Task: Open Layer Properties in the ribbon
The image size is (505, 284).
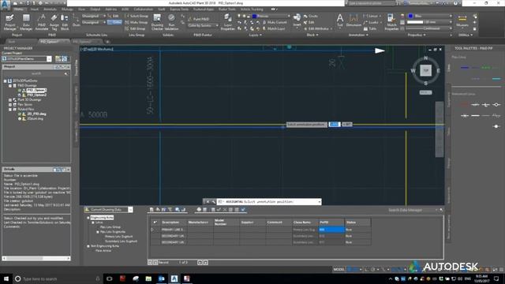Action: (x=228, y=22)
